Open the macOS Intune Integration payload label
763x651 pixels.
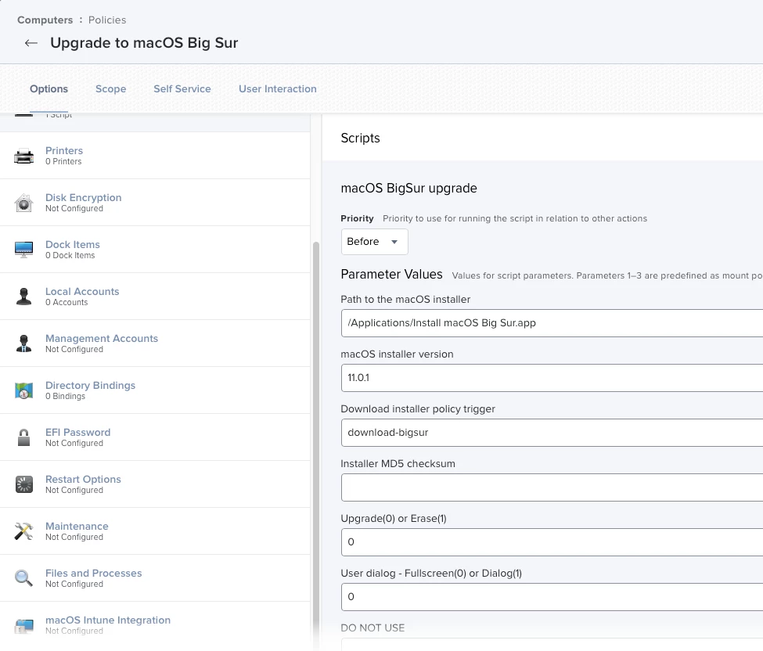click(107, 620)
